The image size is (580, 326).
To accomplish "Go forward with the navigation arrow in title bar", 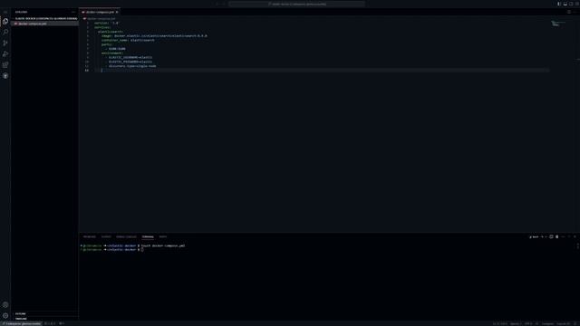I will pos(224,4).
